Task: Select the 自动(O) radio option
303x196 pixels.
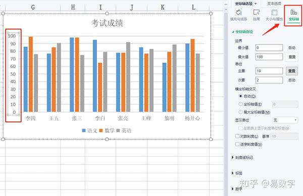Action: coord(240,96)
